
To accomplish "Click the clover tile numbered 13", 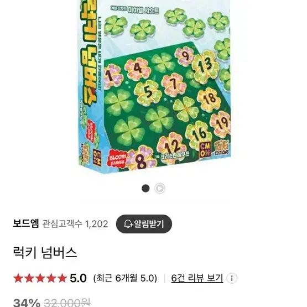I will pos(206,65).
